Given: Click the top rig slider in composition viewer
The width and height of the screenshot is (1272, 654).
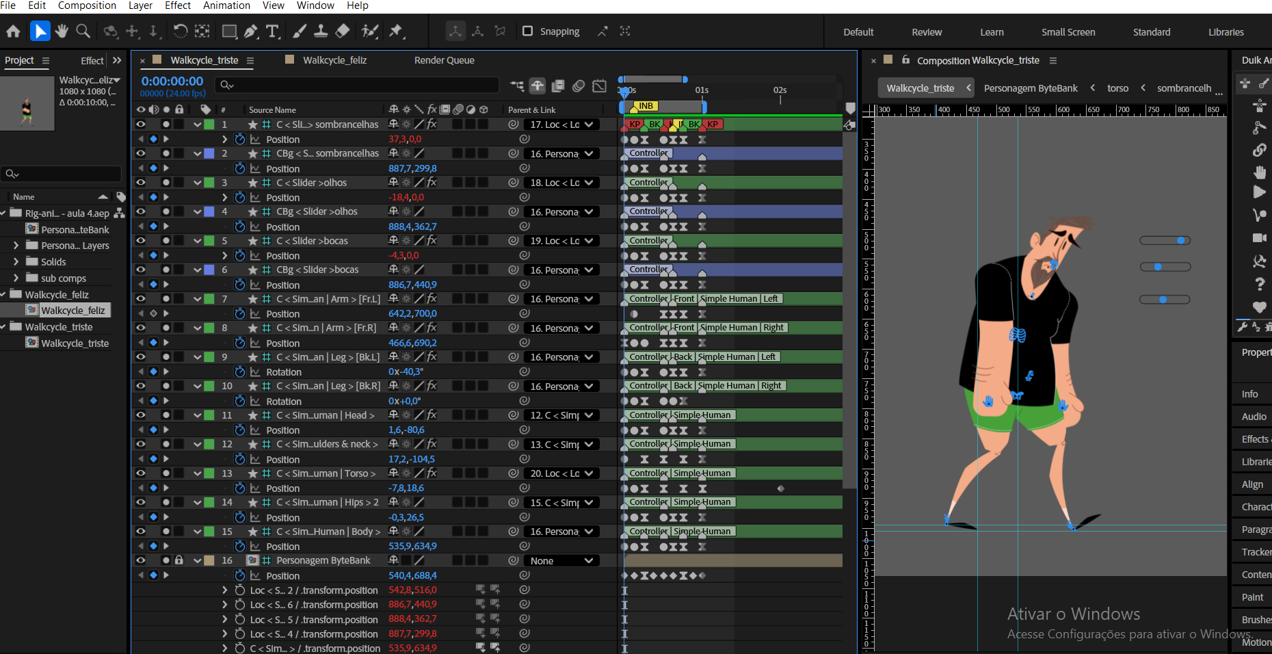Looking at the screenshot, I should click(1180, 240).
